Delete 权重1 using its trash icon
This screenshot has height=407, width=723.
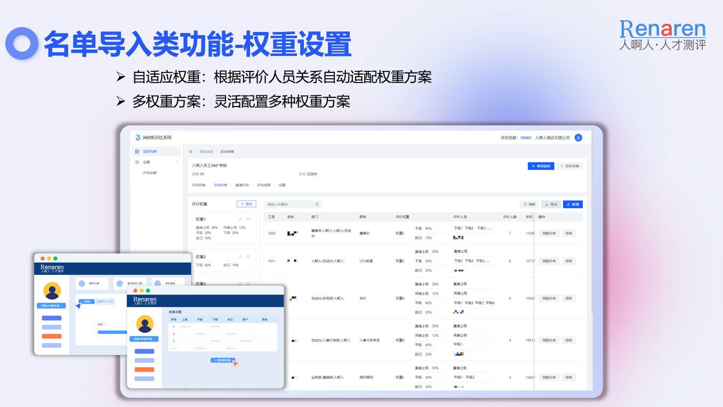pyautogui.click(x=248, y=219)
